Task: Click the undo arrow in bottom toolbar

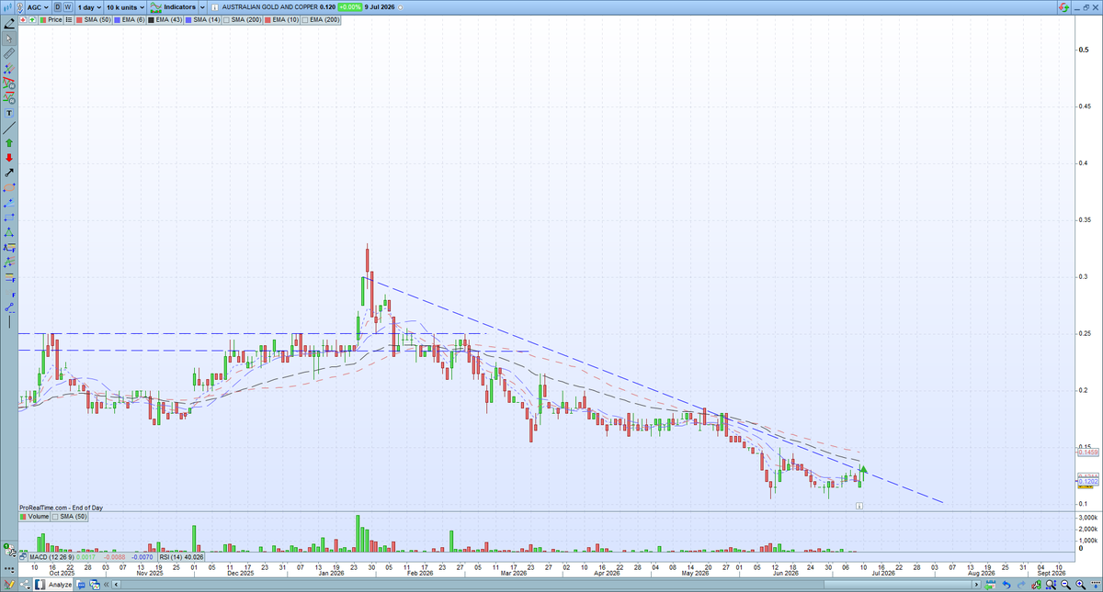Action: [1006, 585]
